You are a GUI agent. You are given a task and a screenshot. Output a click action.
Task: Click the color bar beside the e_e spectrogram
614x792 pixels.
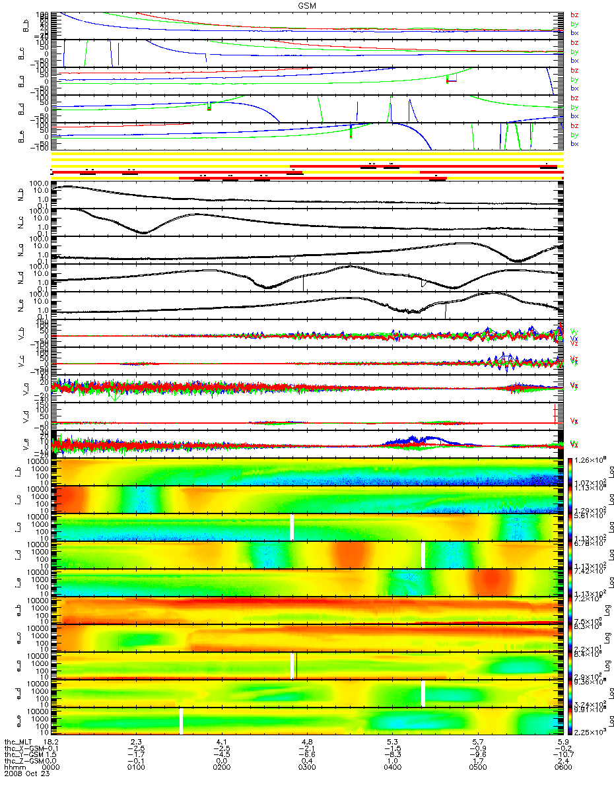point(572,721)
